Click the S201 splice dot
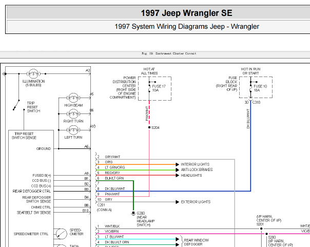This screenshot has height=247, width=310. coord(261,229)
